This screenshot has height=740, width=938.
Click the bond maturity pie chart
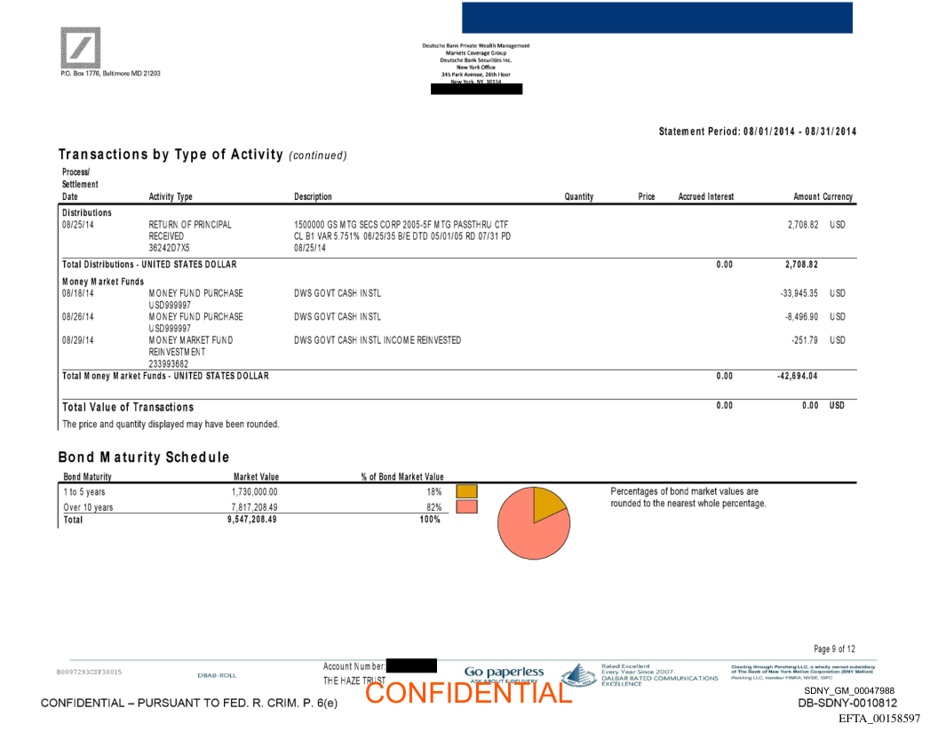(533, 522)
